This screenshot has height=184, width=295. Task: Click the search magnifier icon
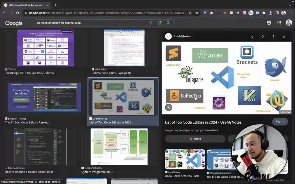pyautogui.click(x=168, y=23)
